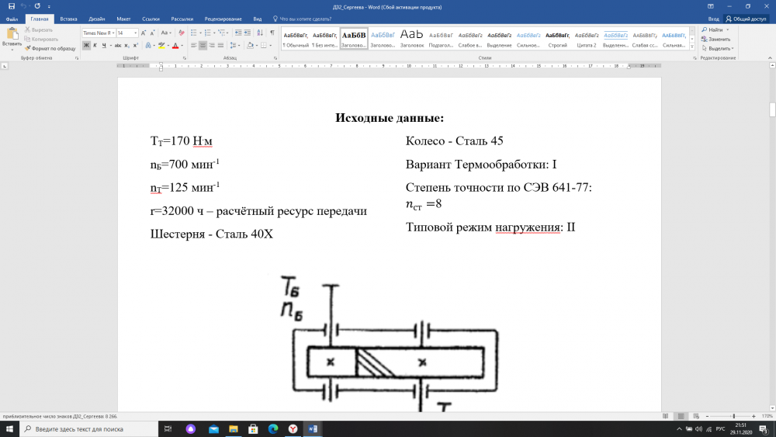Image resolution: width=776 pixels, height=437 pixels.
Task: Click the taskbar search box
Action: coord(89,428)
